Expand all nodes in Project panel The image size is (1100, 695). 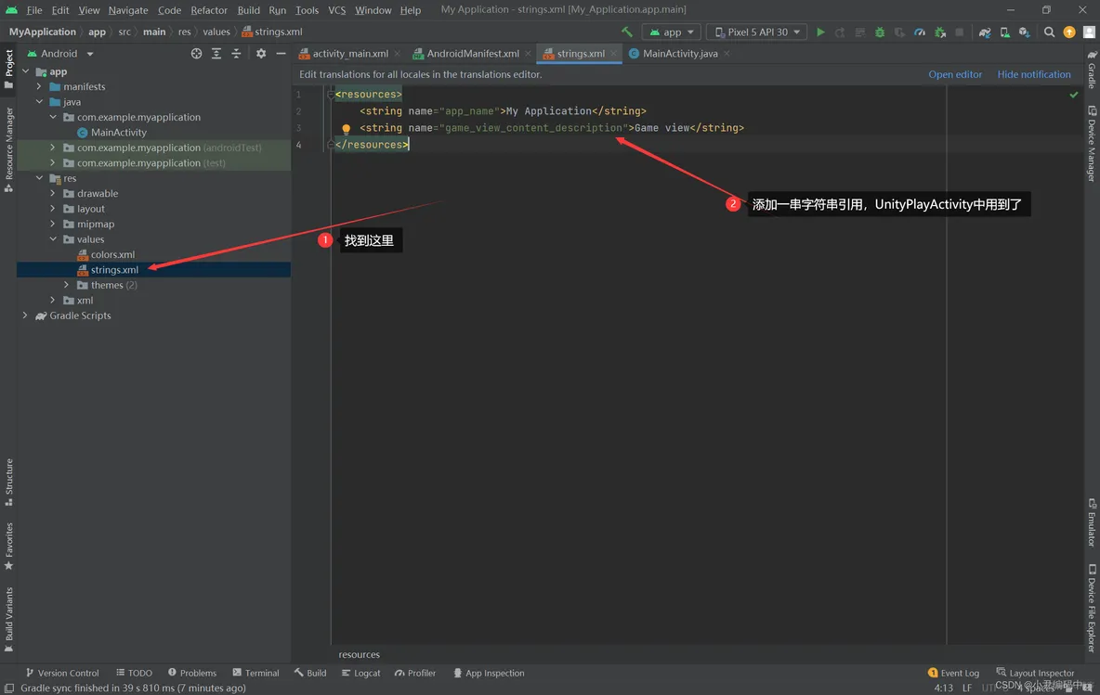tap(216, 53)
